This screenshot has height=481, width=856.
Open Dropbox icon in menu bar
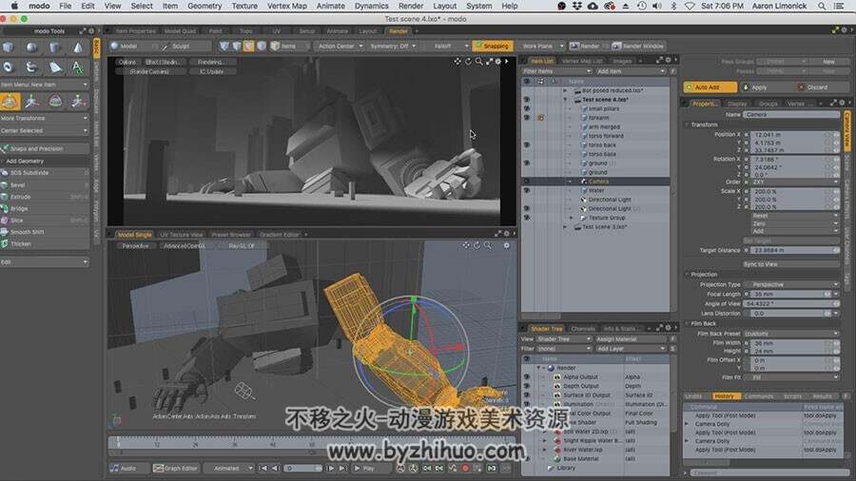[x=577, y=6]
